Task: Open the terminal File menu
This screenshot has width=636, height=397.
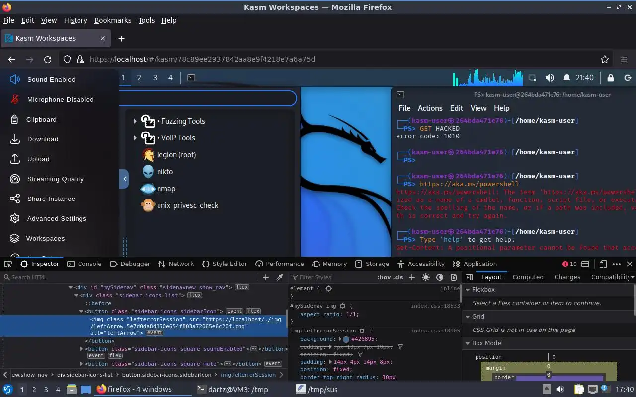Action: (x=404, y=108)
